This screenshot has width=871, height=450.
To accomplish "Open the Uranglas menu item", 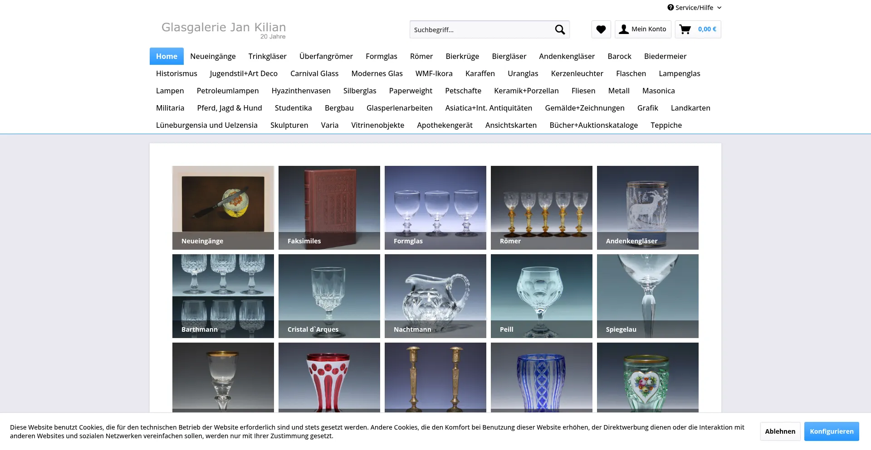I will [x=523, y=73].
